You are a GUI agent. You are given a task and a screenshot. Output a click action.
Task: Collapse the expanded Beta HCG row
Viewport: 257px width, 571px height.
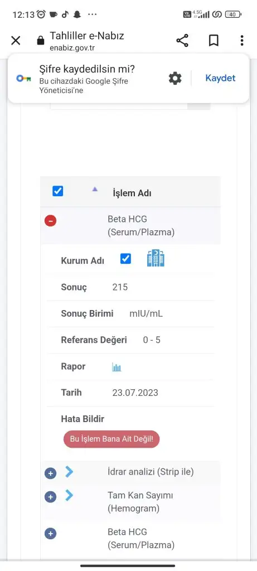point(50,220)
